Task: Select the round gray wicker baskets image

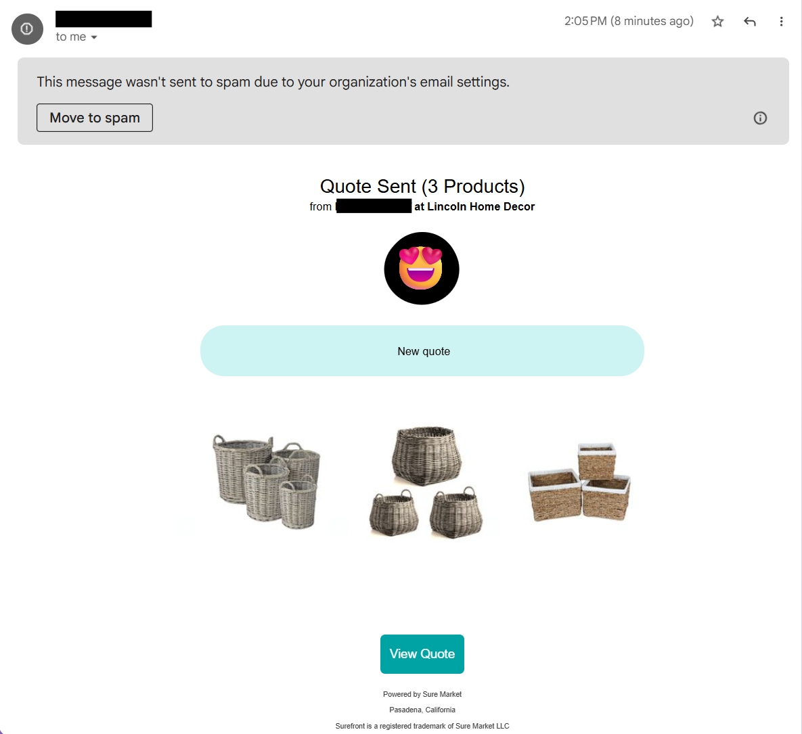Action: coord(267,481)
